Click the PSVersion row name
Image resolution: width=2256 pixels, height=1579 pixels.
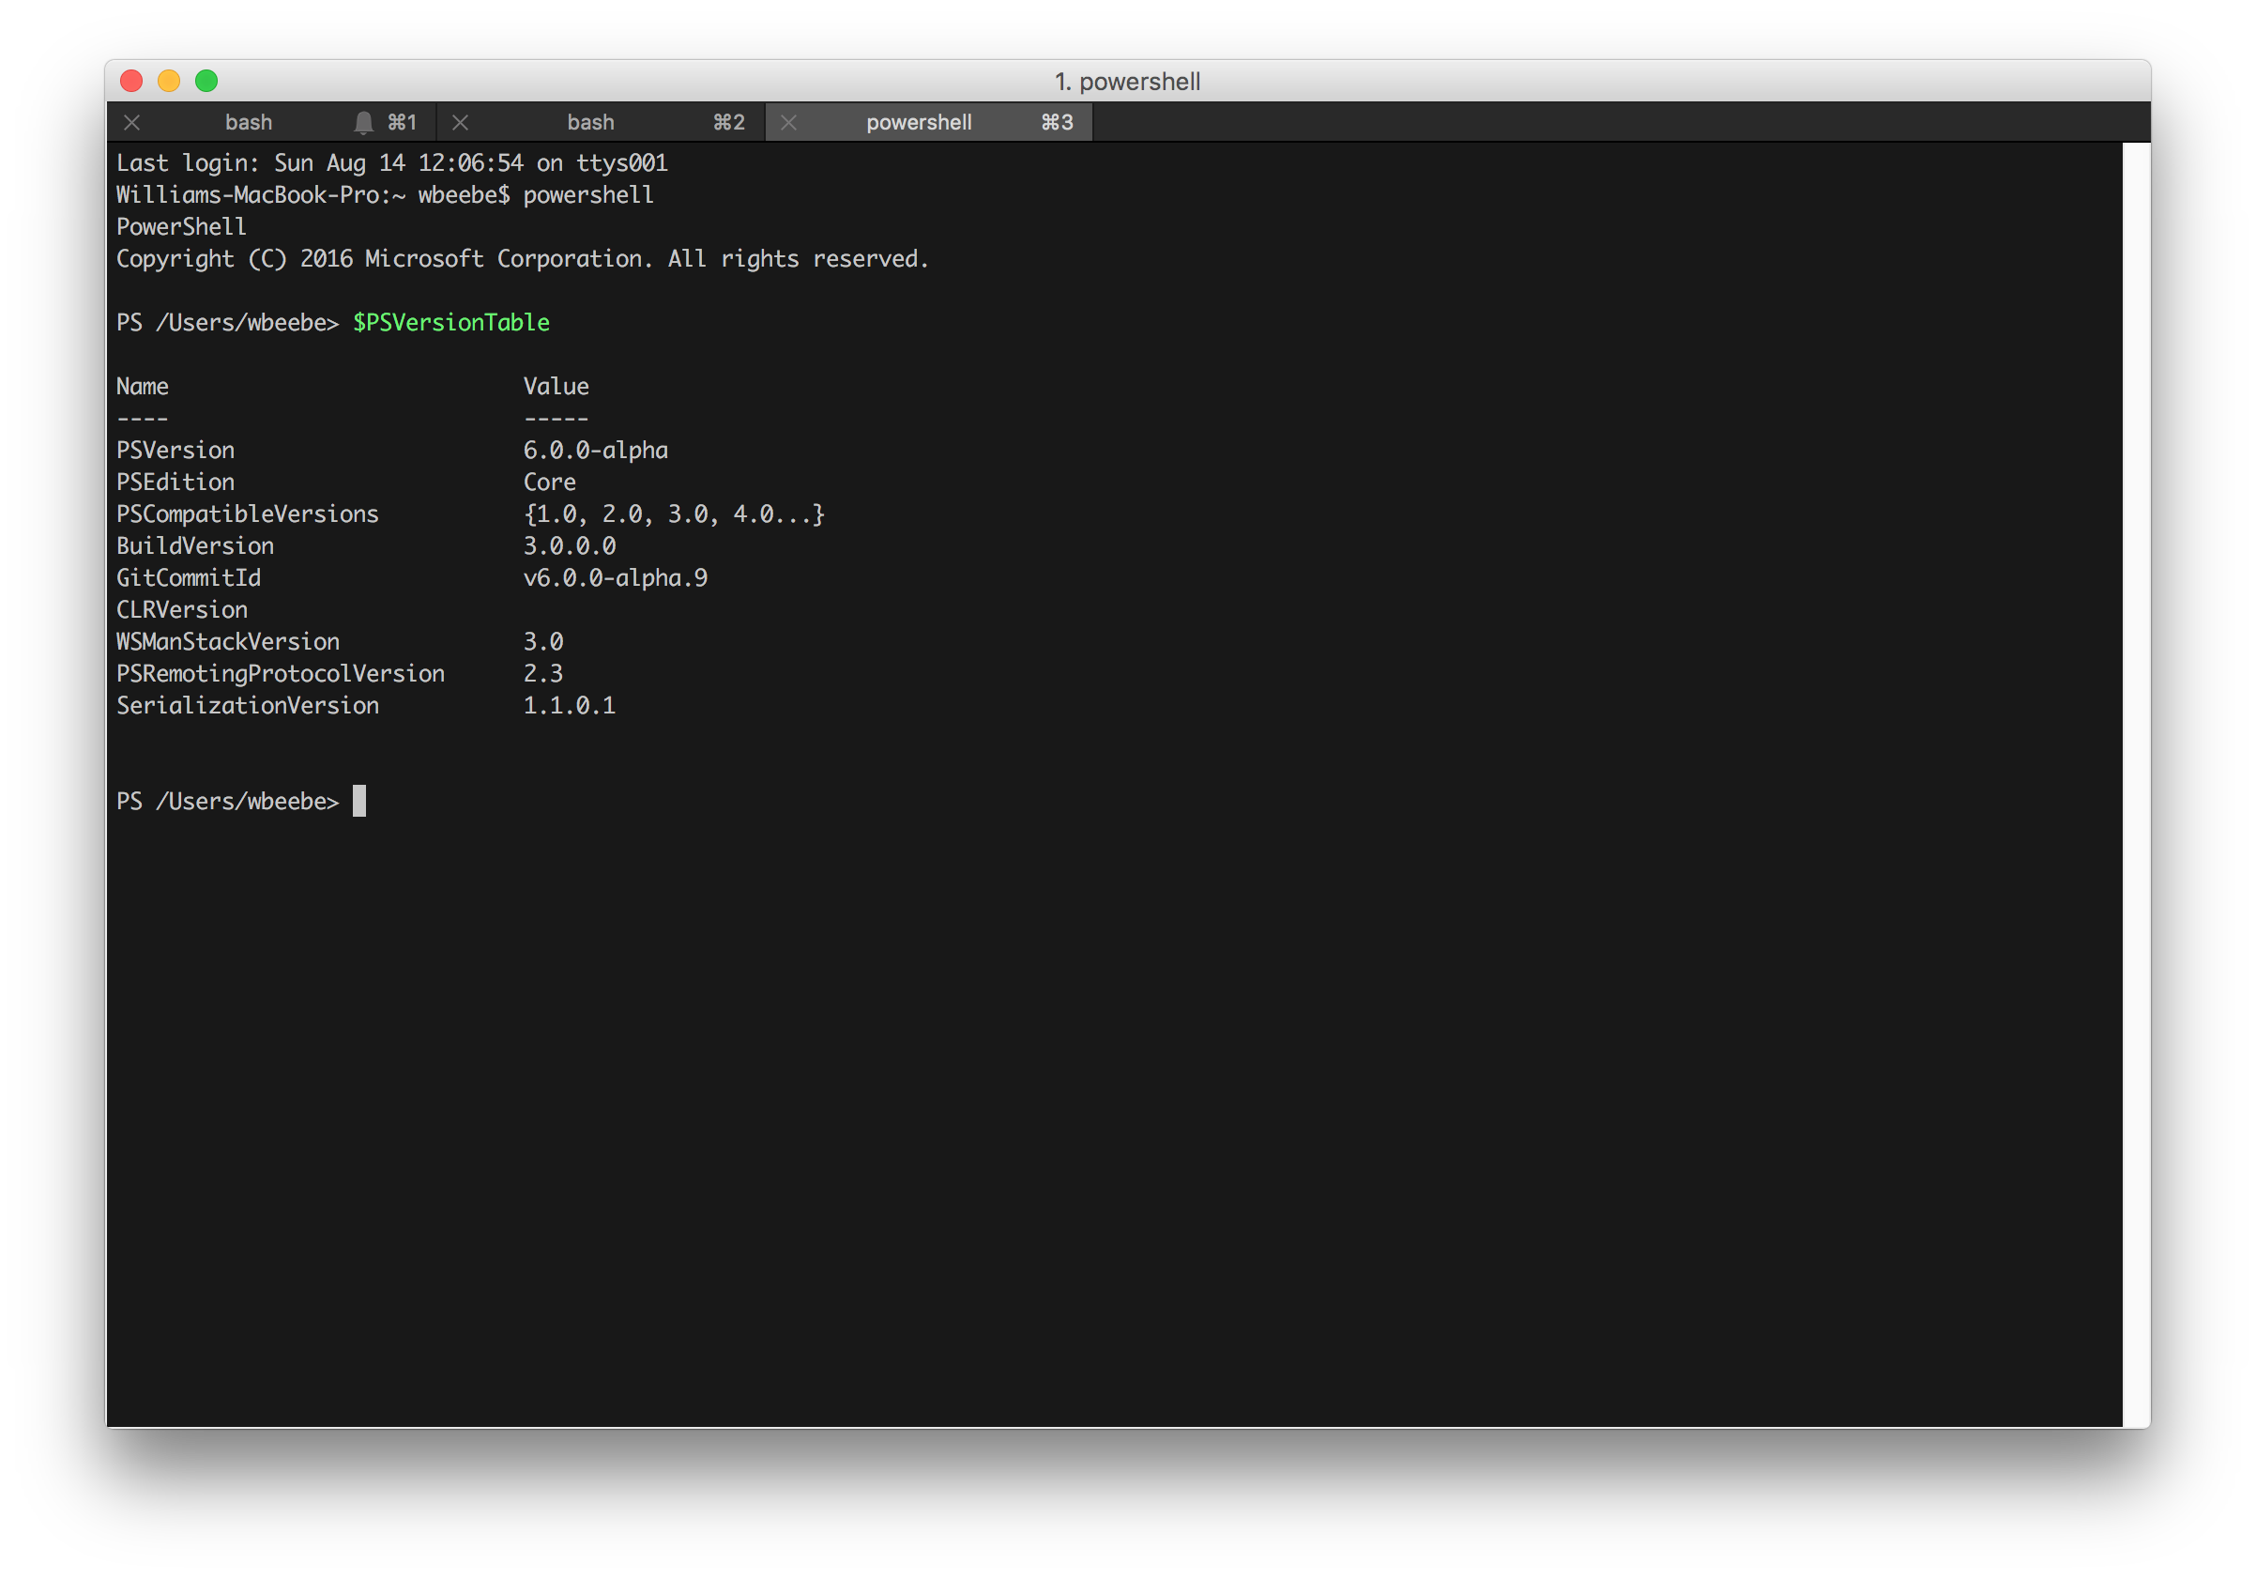(x=175, y=451)
